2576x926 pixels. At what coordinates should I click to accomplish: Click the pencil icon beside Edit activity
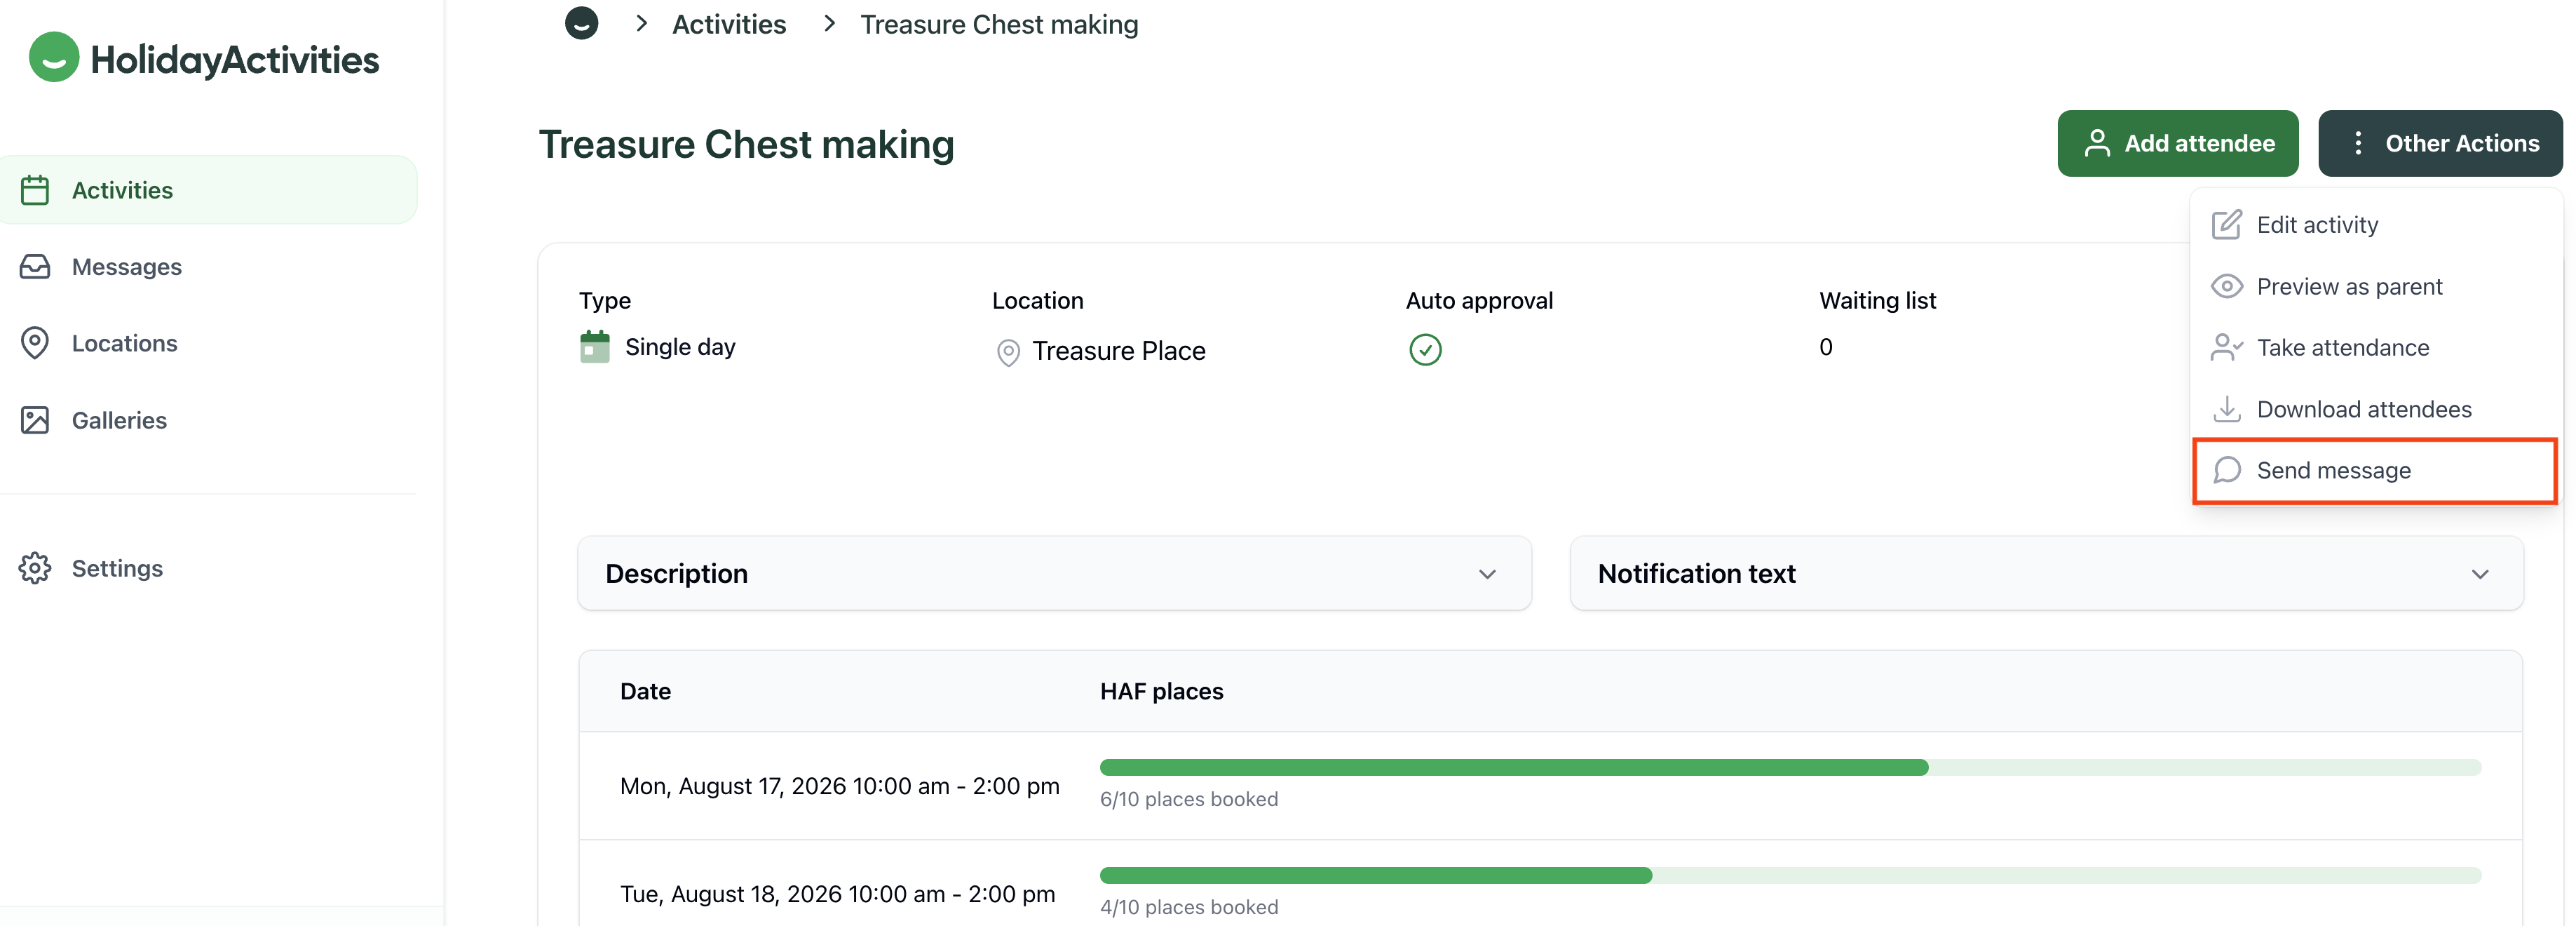(2227, 225)
